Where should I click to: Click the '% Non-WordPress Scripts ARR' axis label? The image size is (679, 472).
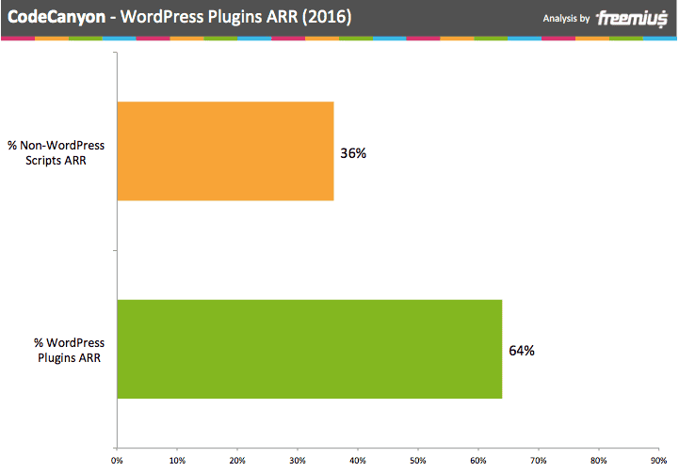56,152
